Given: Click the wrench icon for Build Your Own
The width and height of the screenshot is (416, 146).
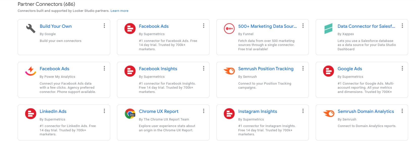Looking at the screenshot, I should pos(31,29).
